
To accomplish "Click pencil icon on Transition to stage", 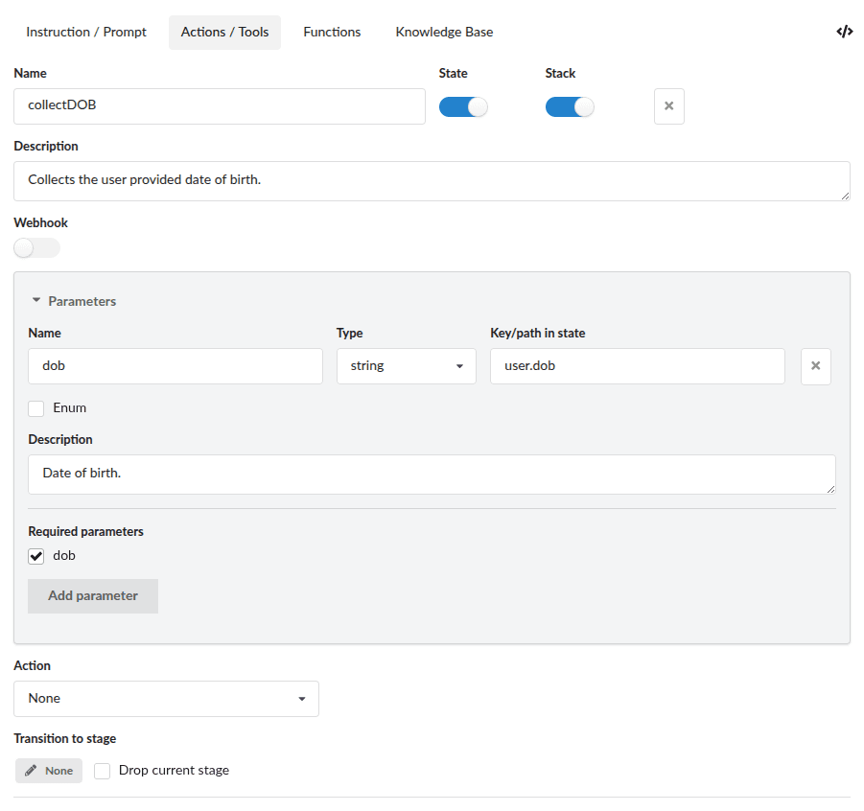I will click(x=32, y=771).
